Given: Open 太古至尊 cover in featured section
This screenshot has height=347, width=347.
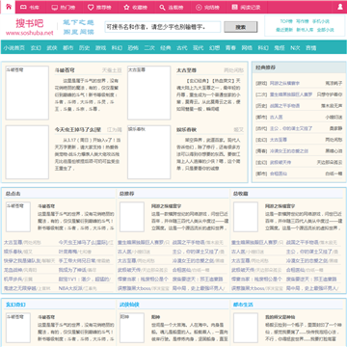Looking at the screenshot, I should tap(149, 93).
